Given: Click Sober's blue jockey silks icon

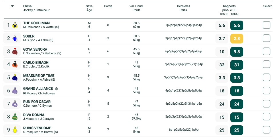Looking at the screenshot, I should click(15, 39).
